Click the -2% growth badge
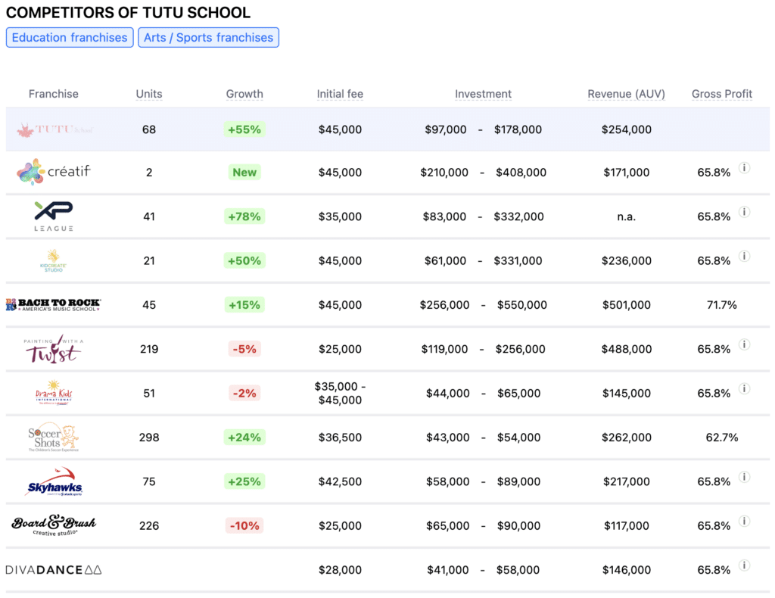The width and height of the screenshot is (775, 598). [244, 393]
